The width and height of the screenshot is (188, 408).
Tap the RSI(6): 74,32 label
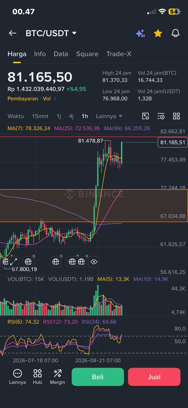[x=23, y=322]
